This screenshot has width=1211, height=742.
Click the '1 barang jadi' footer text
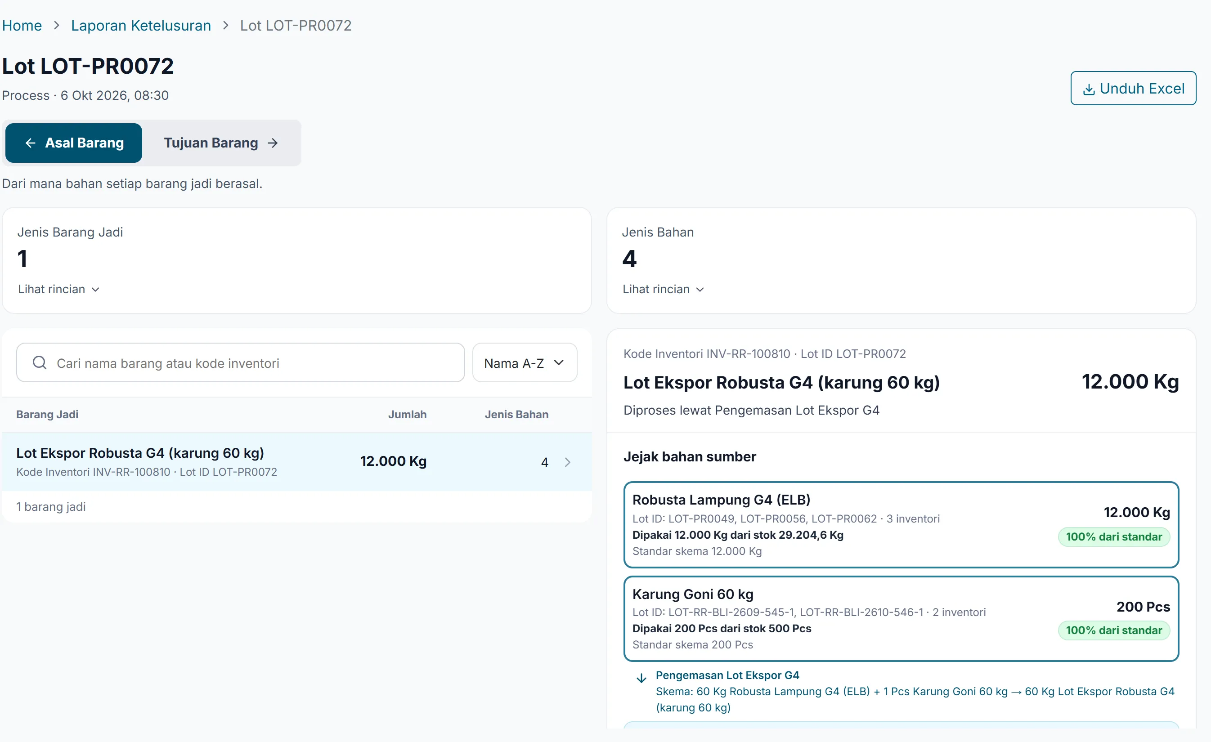[51, 507]
